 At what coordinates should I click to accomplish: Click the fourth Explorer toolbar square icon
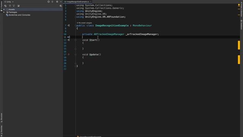click(x=19, y=6)
